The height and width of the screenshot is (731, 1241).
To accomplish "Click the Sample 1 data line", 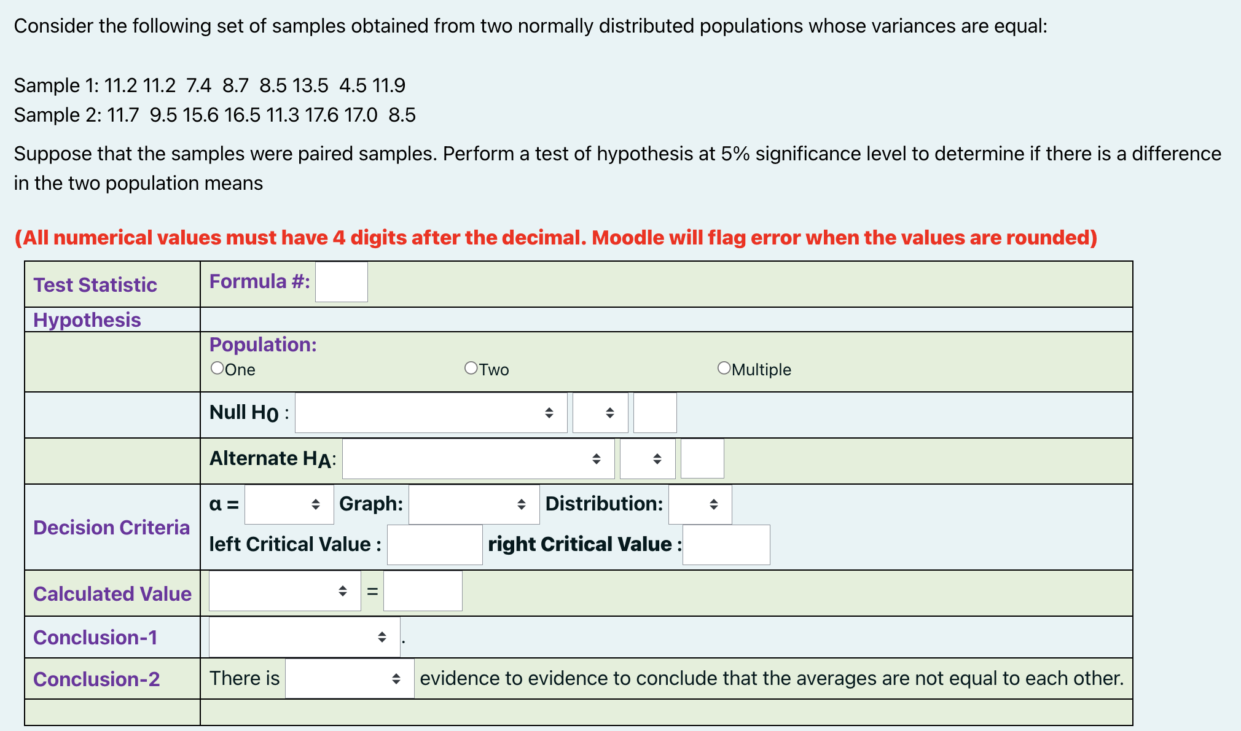I will pyautogui.click(x=209, y=85).
